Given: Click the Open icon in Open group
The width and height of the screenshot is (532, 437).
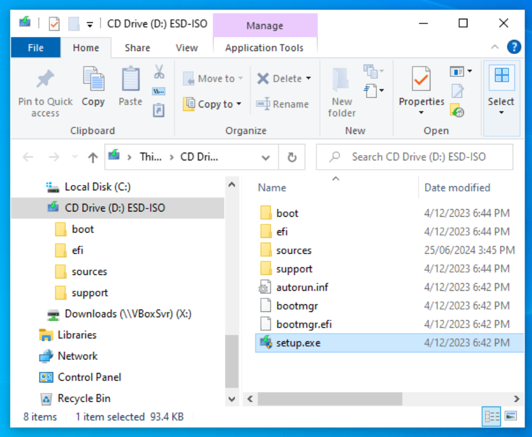Looking at the screenshot, I should point(457,71).
